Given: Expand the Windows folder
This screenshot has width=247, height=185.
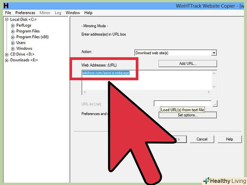Looking at the screenshot, I should (13, 49).
